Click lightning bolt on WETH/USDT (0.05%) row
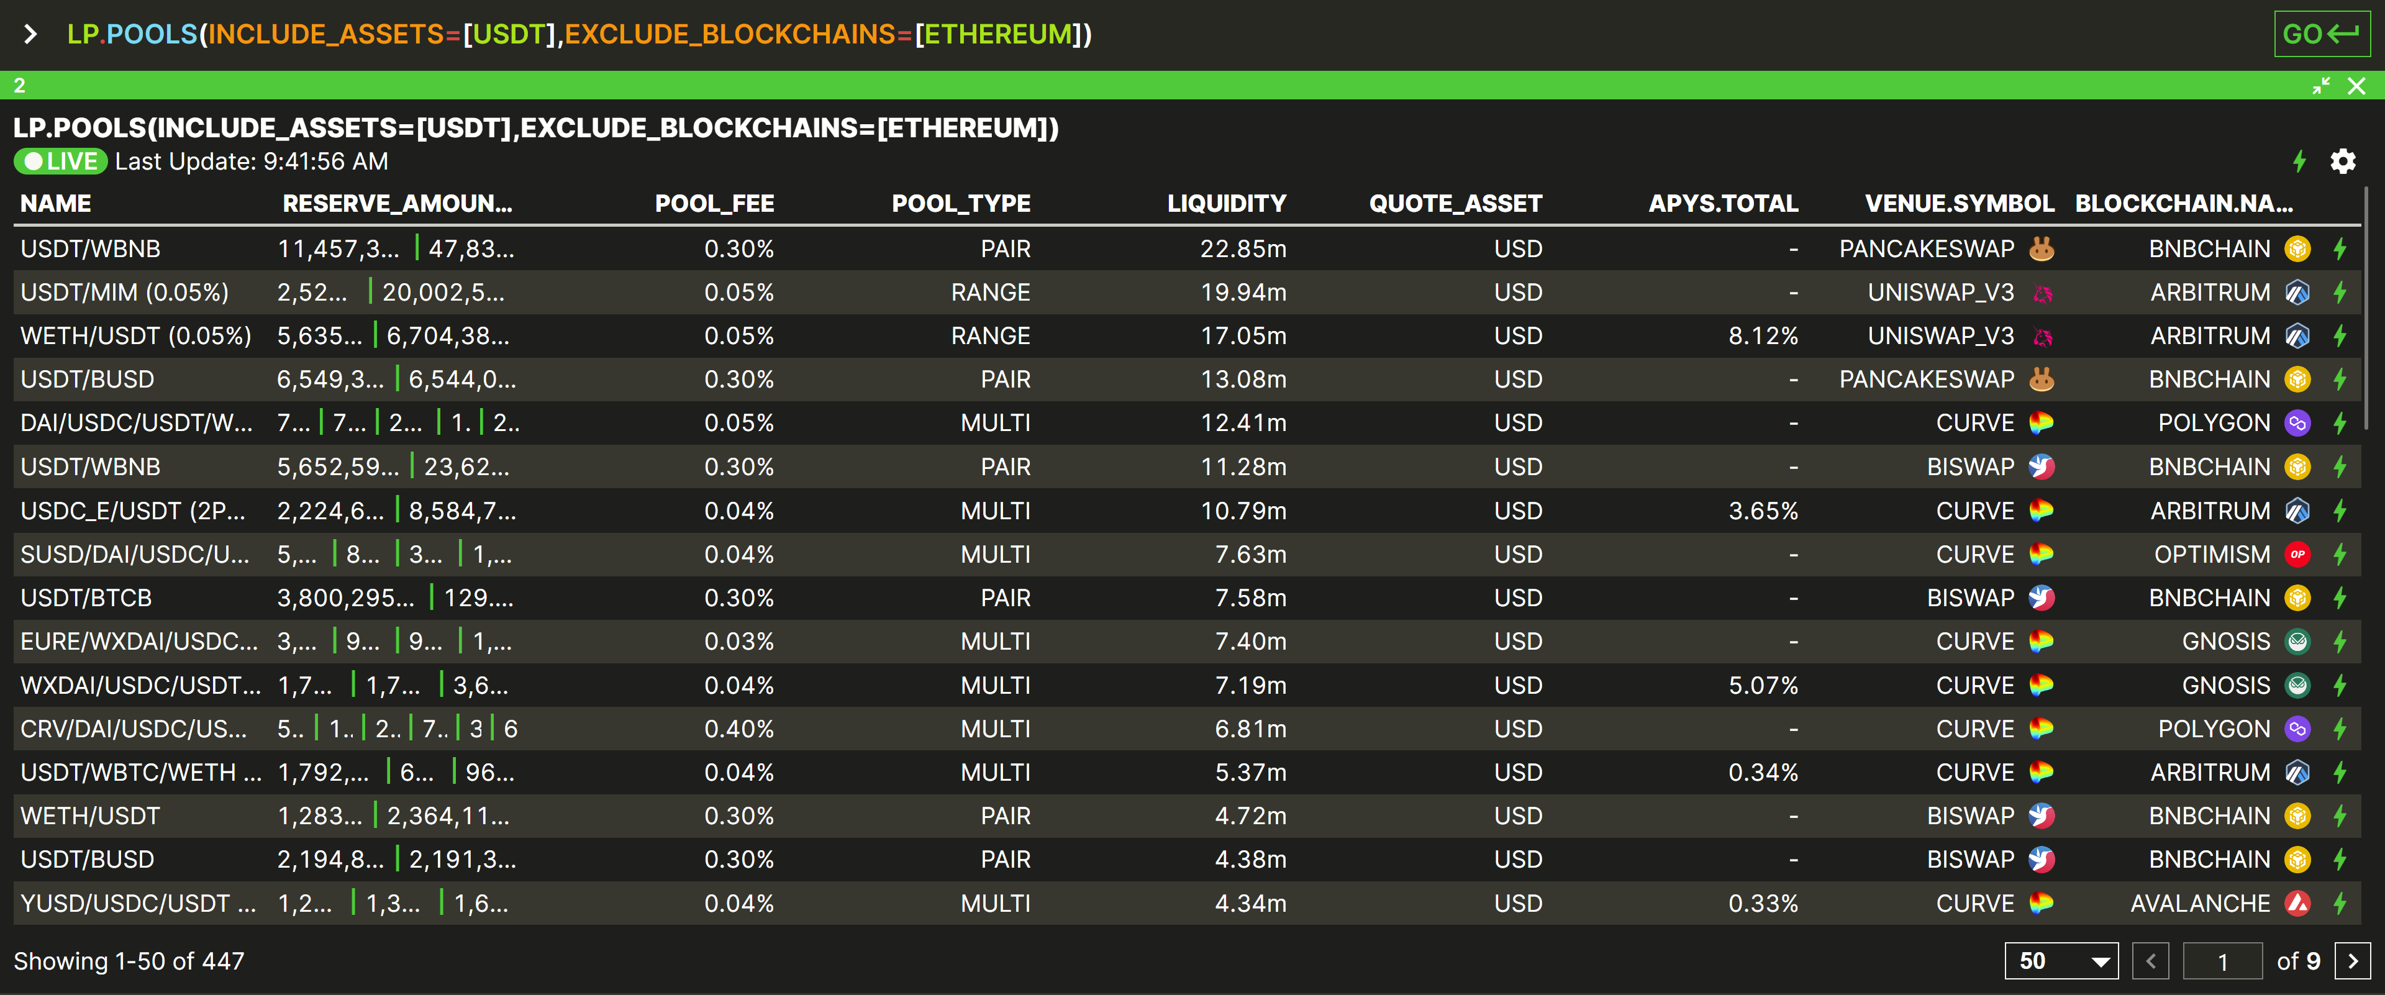Image resolution: width=2385 pixels, height=995 pixels. [x=2340, y=336]
